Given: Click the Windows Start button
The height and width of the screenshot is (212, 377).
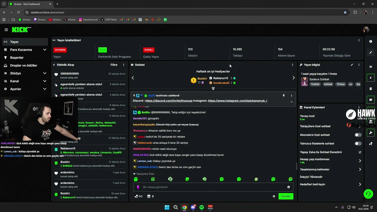Looking at the screenshot, I should 167,207.
